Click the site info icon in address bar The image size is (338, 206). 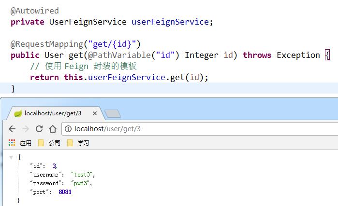tap(68, 129)
